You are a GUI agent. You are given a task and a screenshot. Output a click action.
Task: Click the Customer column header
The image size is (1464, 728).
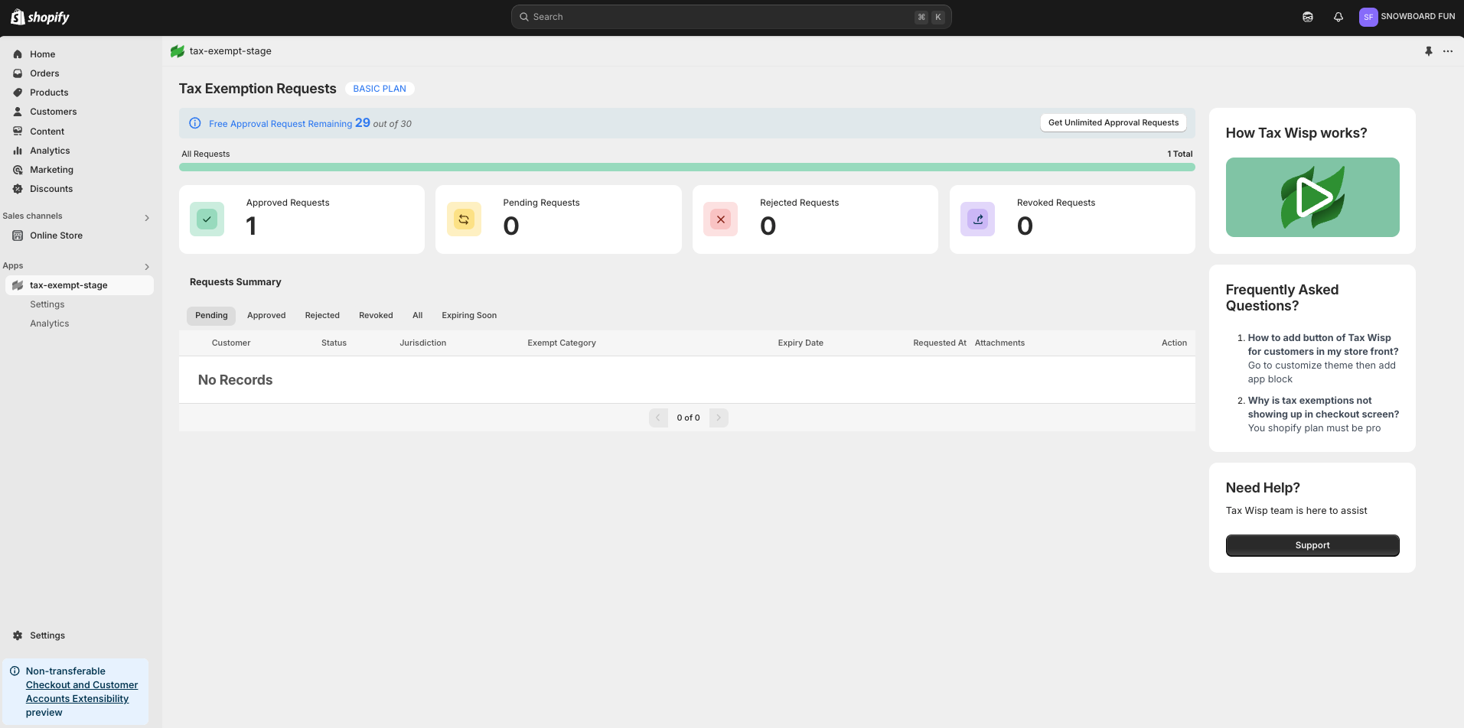[231, 343]
